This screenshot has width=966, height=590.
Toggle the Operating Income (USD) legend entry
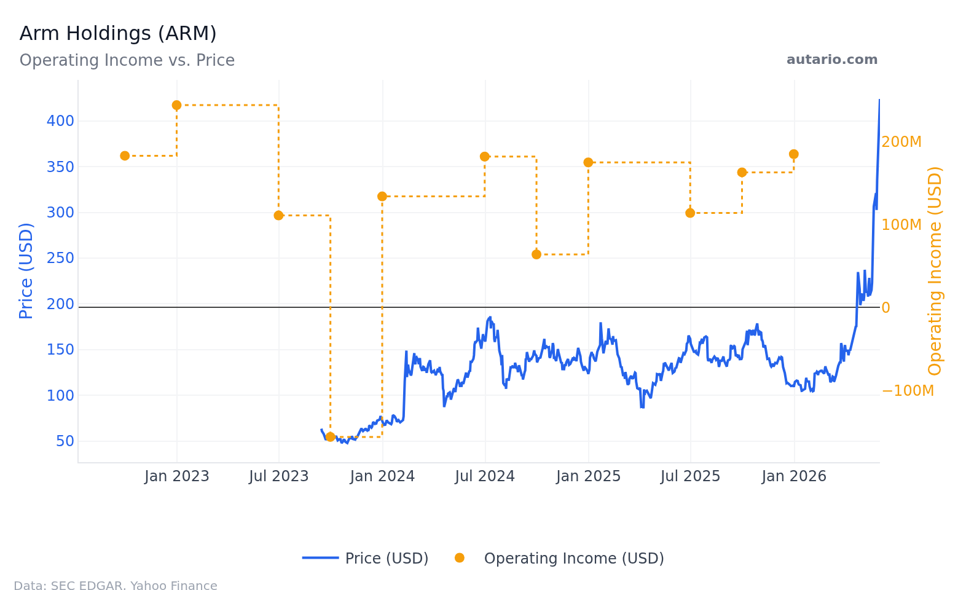click(559, 558)
